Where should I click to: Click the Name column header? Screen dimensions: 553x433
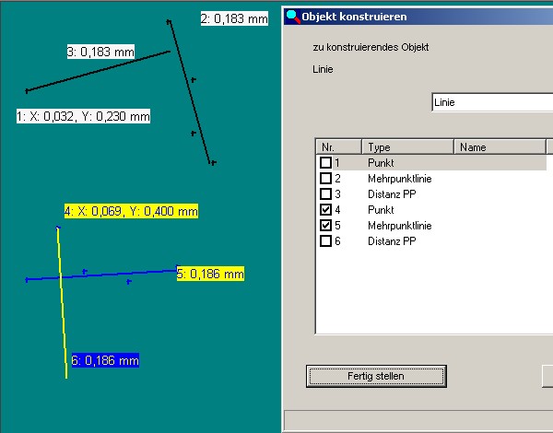click(500, 146)
